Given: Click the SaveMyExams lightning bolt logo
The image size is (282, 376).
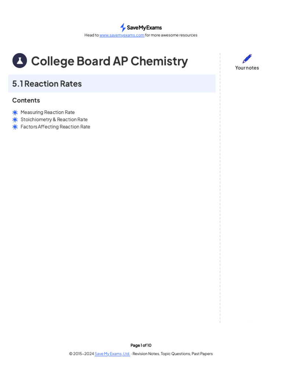Looking at the screenshot, I should tap(123, 28).
